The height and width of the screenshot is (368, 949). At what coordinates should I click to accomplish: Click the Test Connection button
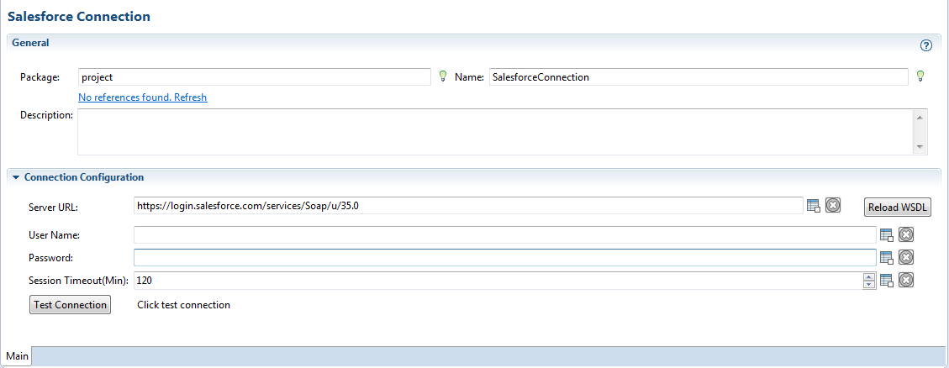point(71,304)
